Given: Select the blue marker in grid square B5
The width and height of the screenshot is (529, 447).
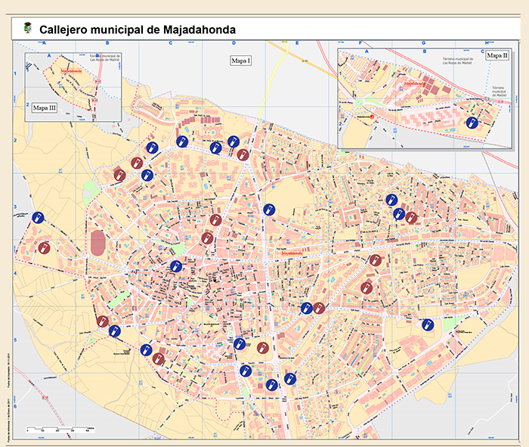Looking at the screenshot, I should (115, 331).
